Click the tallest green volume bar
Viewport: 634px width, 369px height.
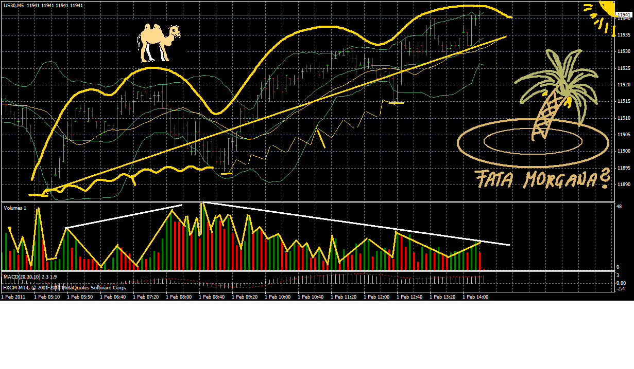[204, 236]
